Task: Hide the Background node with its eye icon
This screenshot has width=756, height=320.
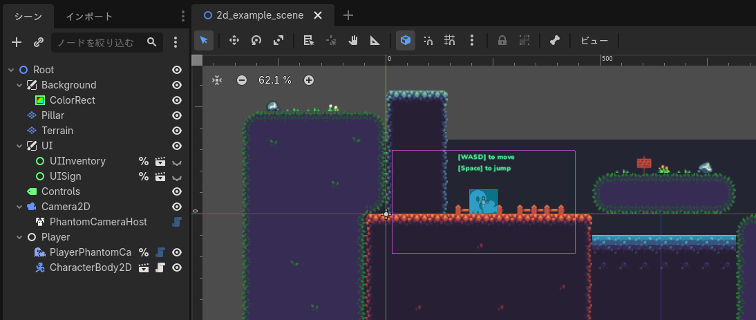Action: click(177, 85)
